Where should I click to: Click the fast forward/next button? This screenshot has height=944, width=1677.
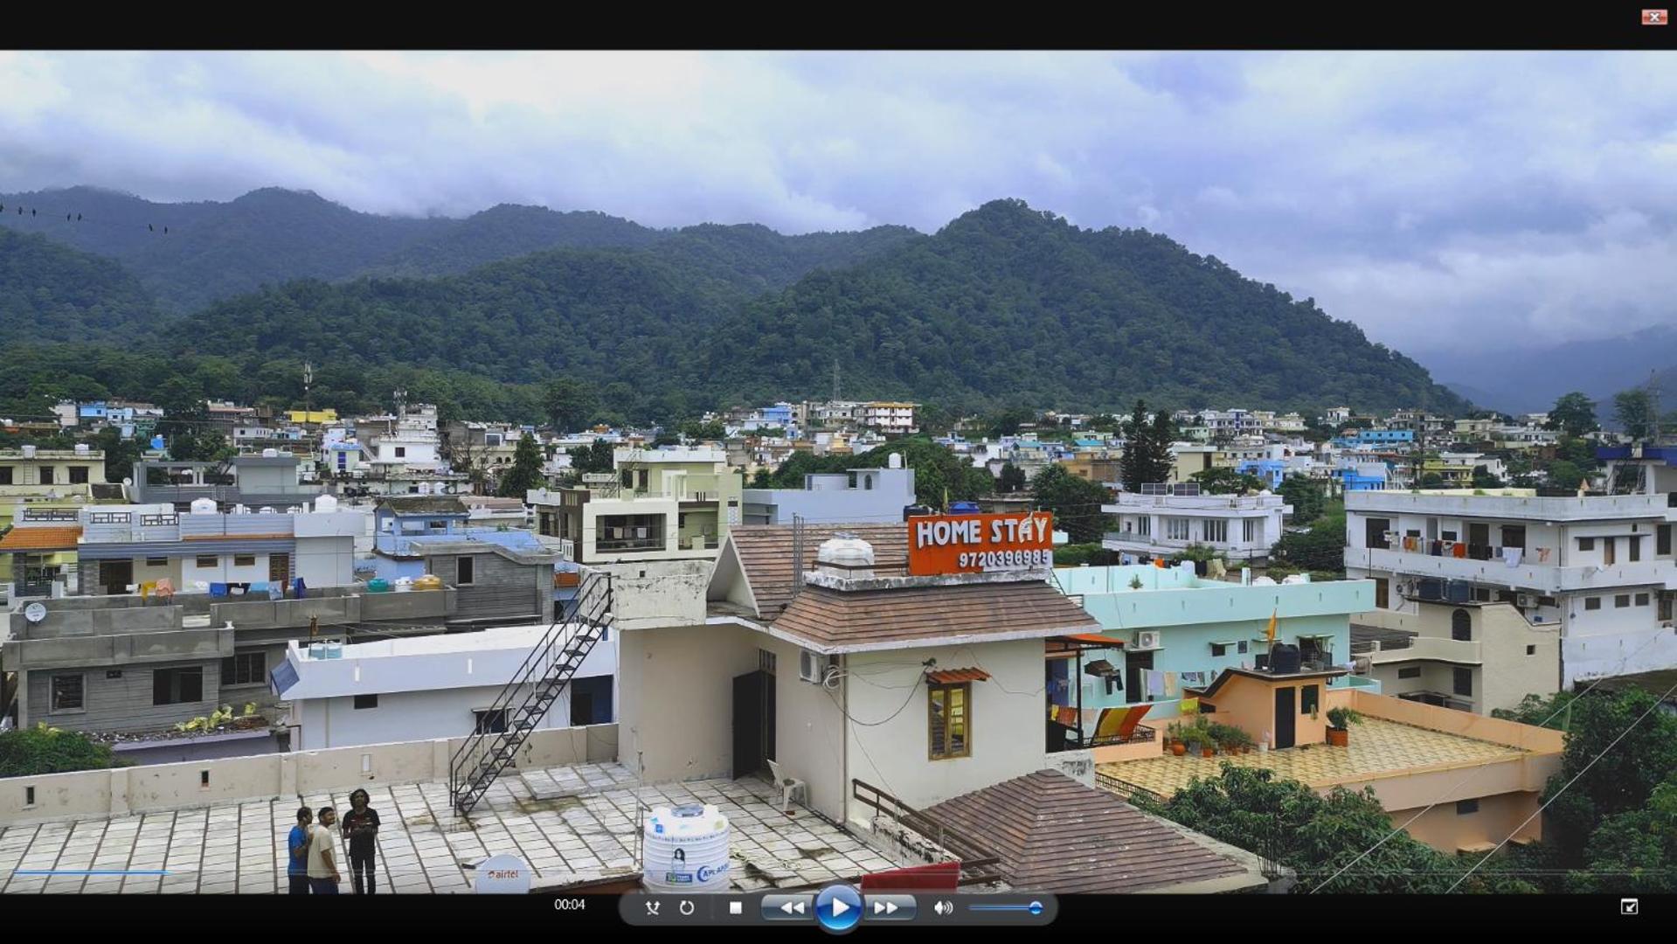click(x=888, y=908)
